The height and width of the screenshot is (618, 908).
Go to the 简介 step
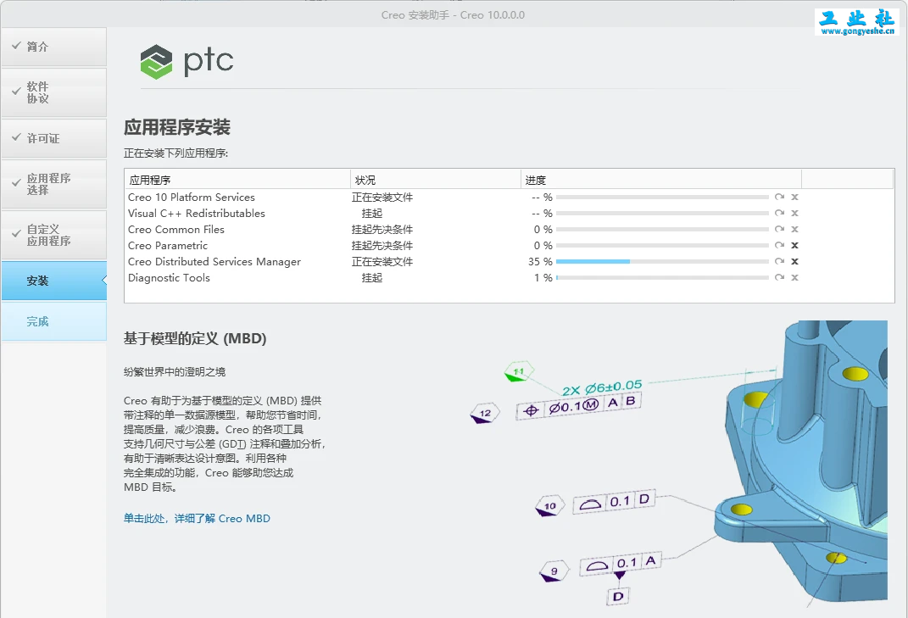pos(54,47)
